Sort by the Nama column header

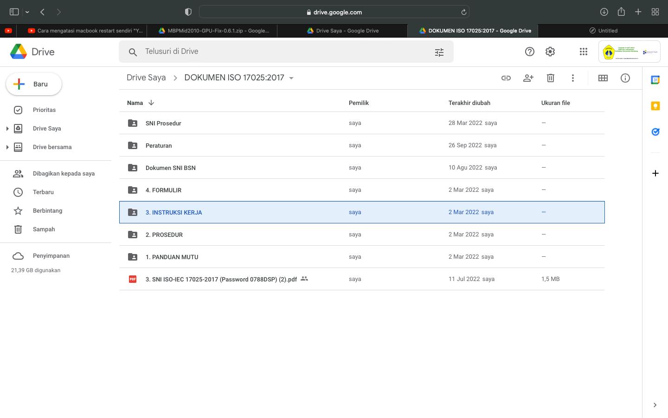coord(135,103)
